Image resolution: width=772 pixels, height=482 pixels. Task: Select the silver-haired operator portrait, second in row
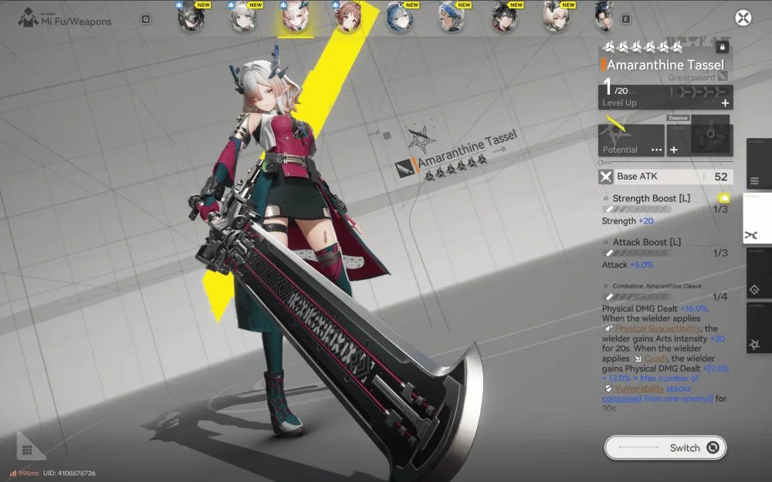243,17
